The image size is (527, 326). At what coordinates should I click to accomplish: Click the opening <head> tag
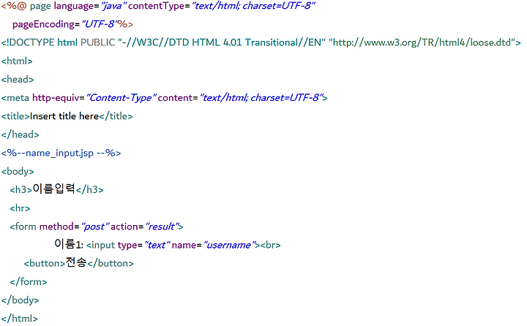coord(18,80)
